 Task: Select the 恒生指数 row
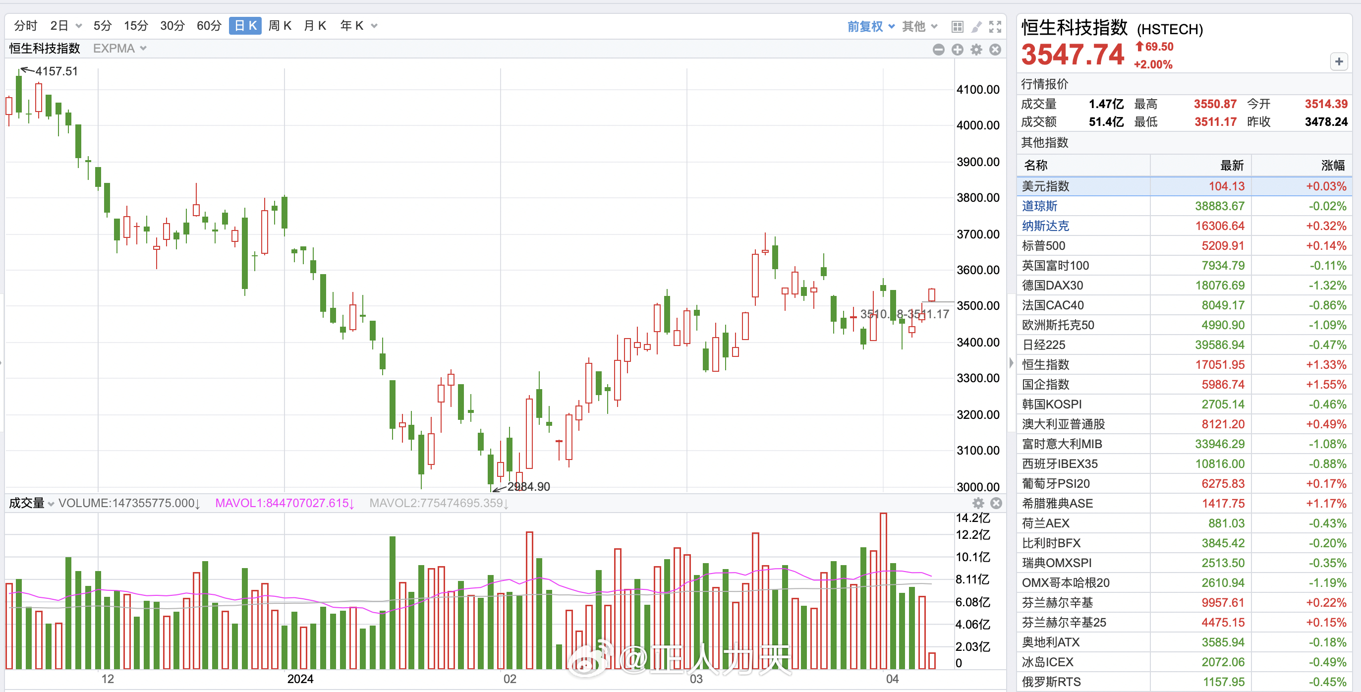click(x=1184, y=364)
